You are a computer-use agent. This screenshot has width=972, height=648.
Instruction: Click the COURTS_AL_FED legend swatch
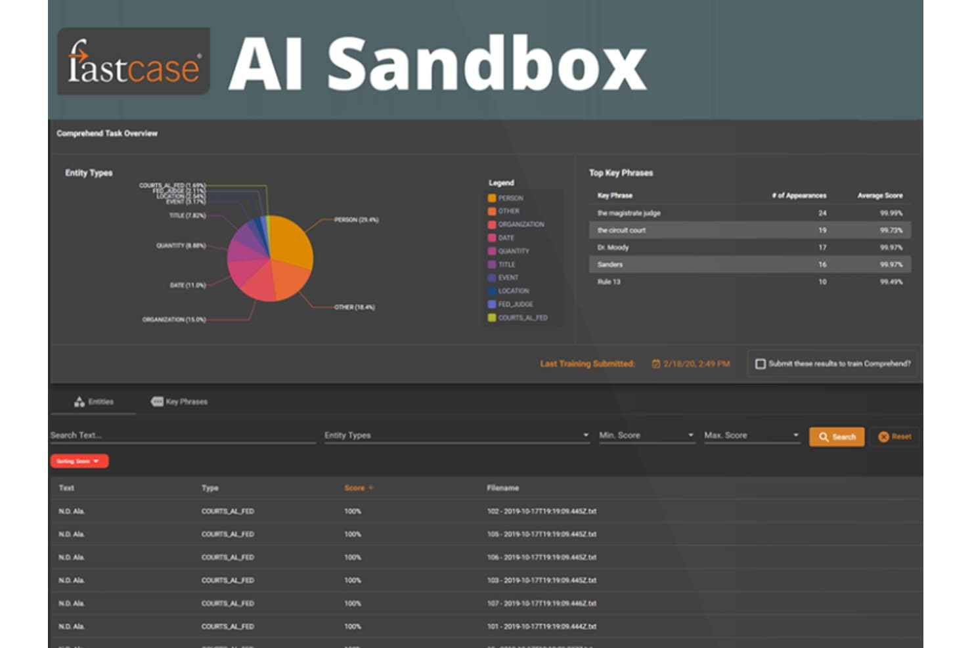pyautogui.click(x=492, y=318)
